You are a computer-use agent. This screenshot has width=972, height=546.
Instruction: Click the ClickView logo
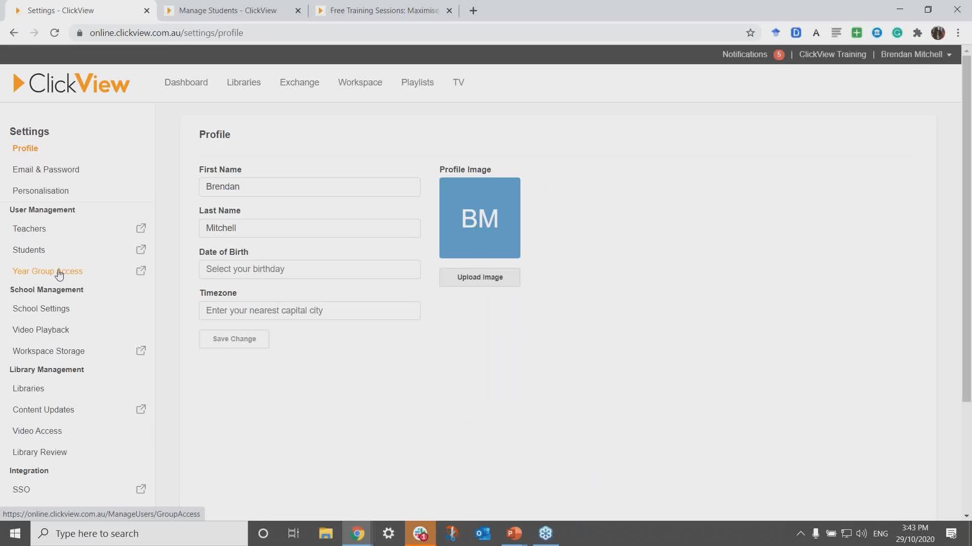click(71, 83)
